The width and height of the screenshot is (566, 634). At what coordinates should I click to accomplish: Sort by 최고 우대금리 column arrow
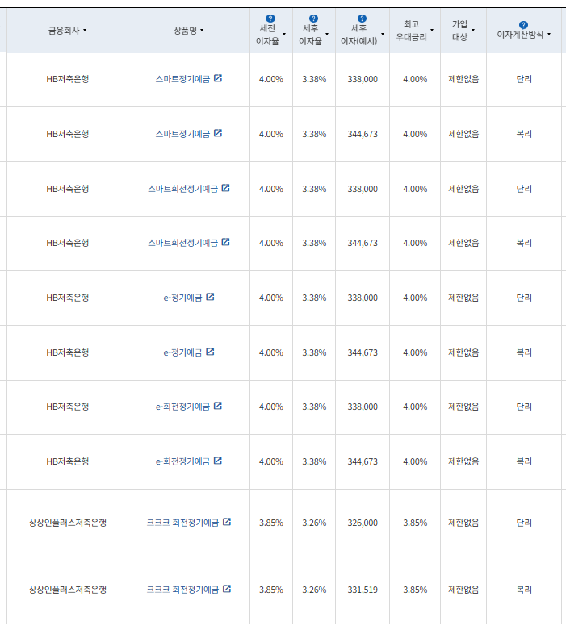point(432,31)
